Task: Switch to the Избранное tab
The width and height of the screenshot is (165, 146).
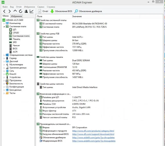Action: click(16, 16)
